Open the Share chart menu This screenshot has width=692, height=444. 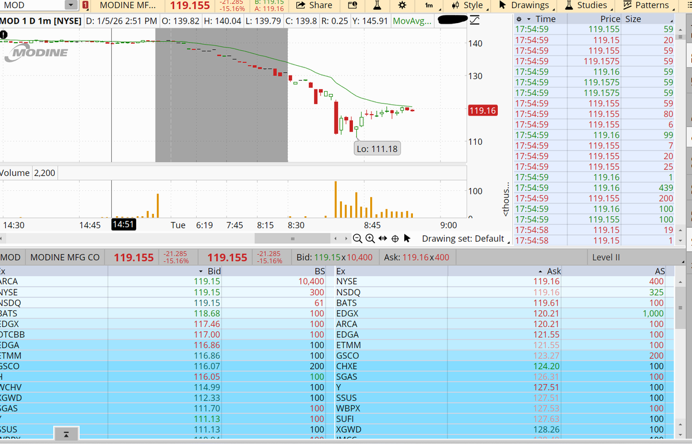pos(314,5)
